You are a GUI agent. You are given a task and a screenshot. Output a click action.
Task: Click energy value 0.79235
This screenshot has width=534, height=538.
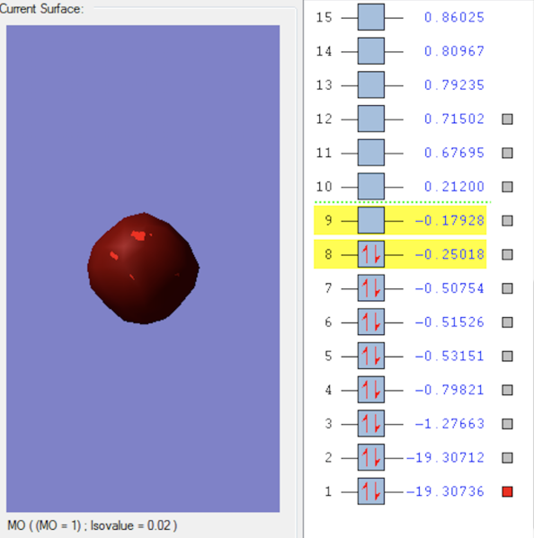[454, 84]
